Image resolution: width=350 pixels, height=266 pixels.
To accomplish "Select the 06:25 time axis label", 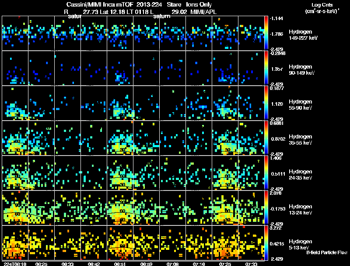I will point(41,264).
